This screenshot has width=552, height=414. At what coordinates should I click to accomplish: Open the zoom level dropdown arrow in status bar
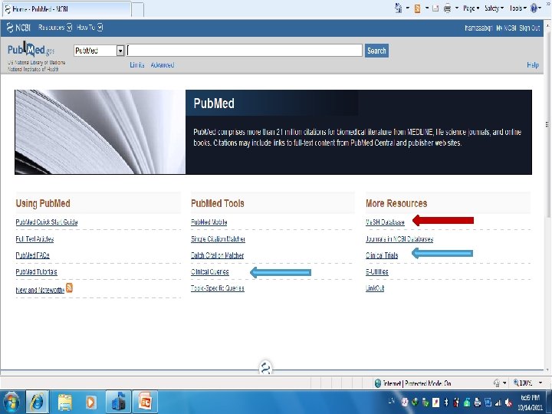coord(540,383)
